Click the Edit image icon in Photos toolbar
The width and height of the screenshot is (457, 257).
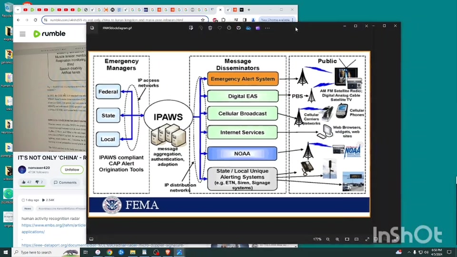(x=191, y=28)
